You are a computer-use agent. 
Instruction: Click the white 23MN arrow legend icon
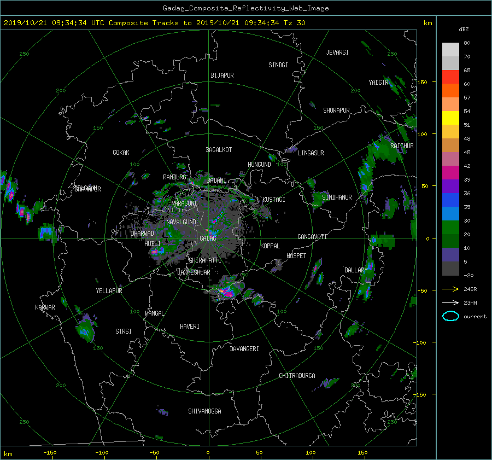pyautogui.click(x=450, y=302)
